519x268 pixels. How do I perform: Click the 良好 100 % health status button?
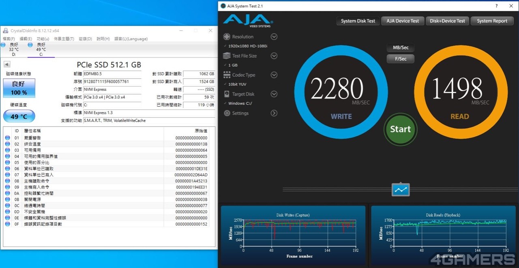click(19, 88)
